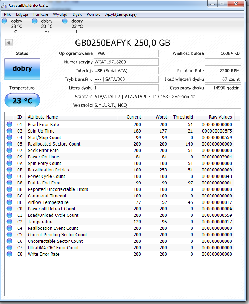Click the Raw Values column header
This screenshot has height=304, width=249.
[x=215, y=117]
